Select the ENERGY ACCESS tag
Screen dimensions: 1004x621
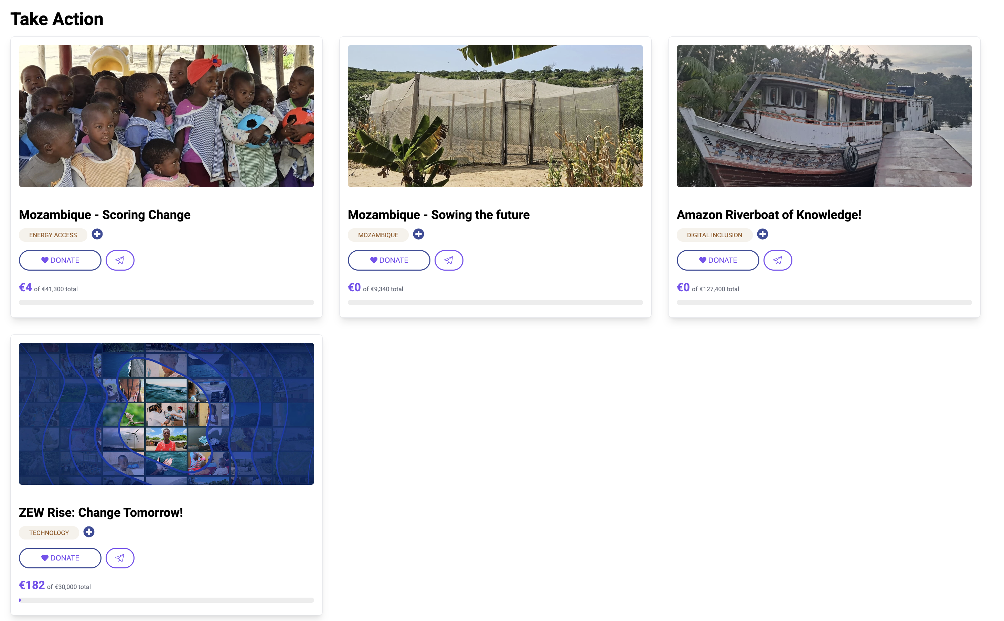(53, 235)
